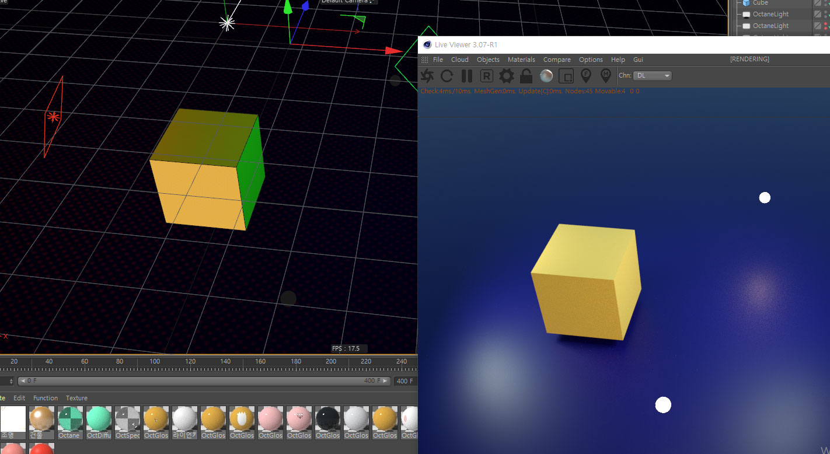830x454 pixels.
Task: Select the 건물 material sphere
Action: 41,419
